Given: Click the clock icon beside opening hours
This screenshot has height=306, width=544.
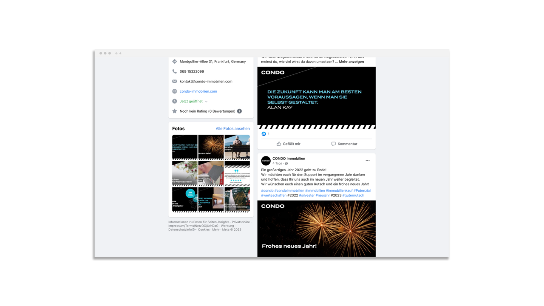Looking at the screenshot, I should coord(174,101).
